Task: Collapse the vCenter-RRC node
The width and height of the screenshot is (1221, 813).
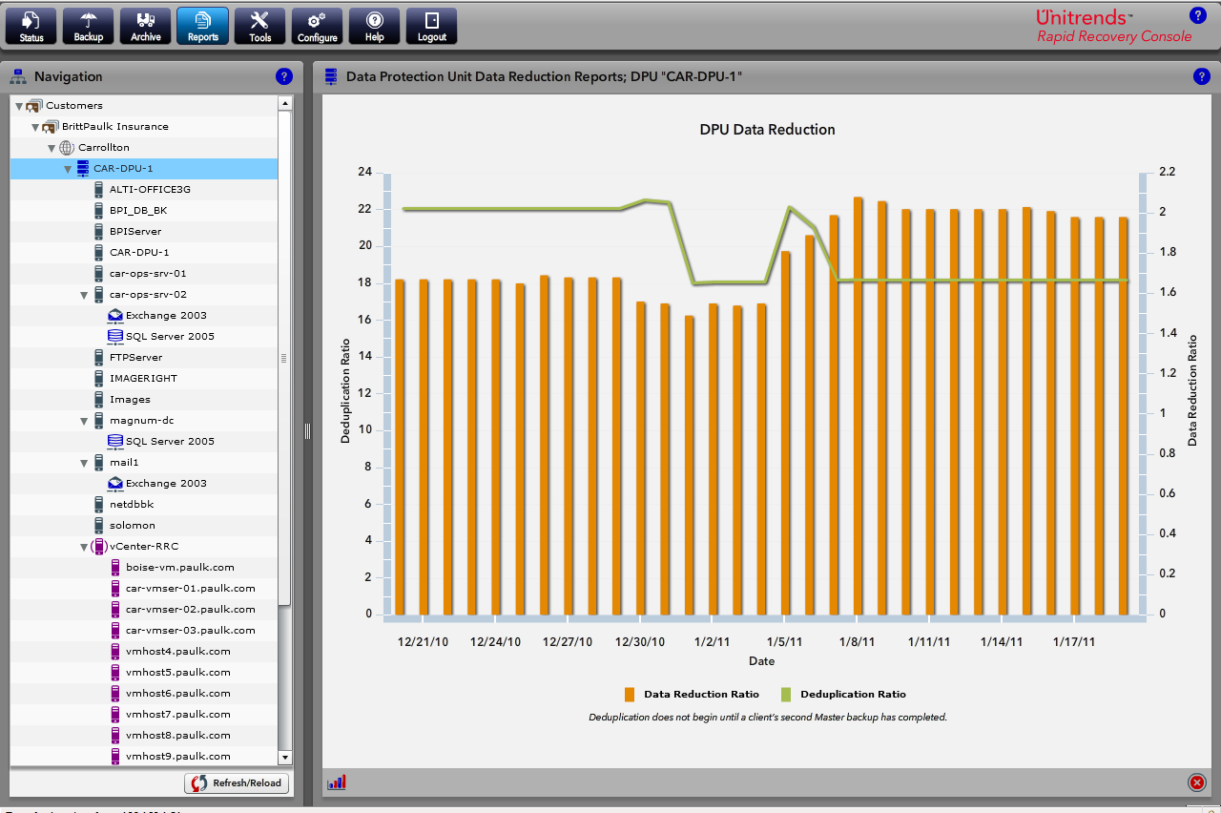Action: [x=84, y=547]
